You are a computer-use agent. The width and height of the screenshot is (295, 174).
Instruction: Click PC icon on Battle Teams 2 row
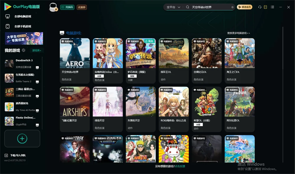pyautogui.click(x=37, y=82)
